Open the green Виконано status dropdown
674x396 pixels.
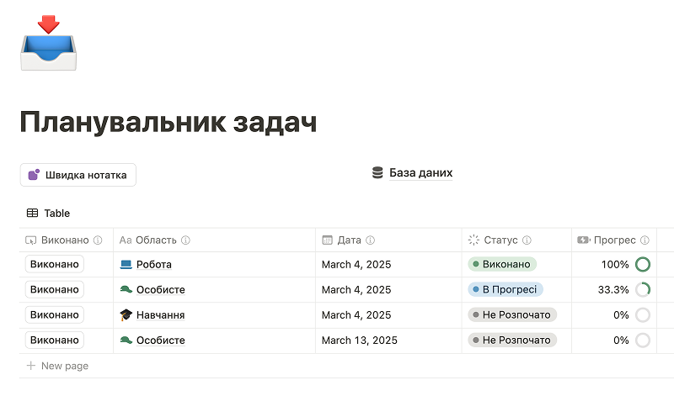click(502, 264)
